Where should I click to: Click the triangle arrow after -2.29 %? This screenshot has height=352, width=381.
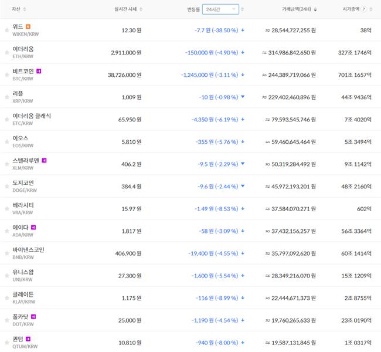point(243,164)
